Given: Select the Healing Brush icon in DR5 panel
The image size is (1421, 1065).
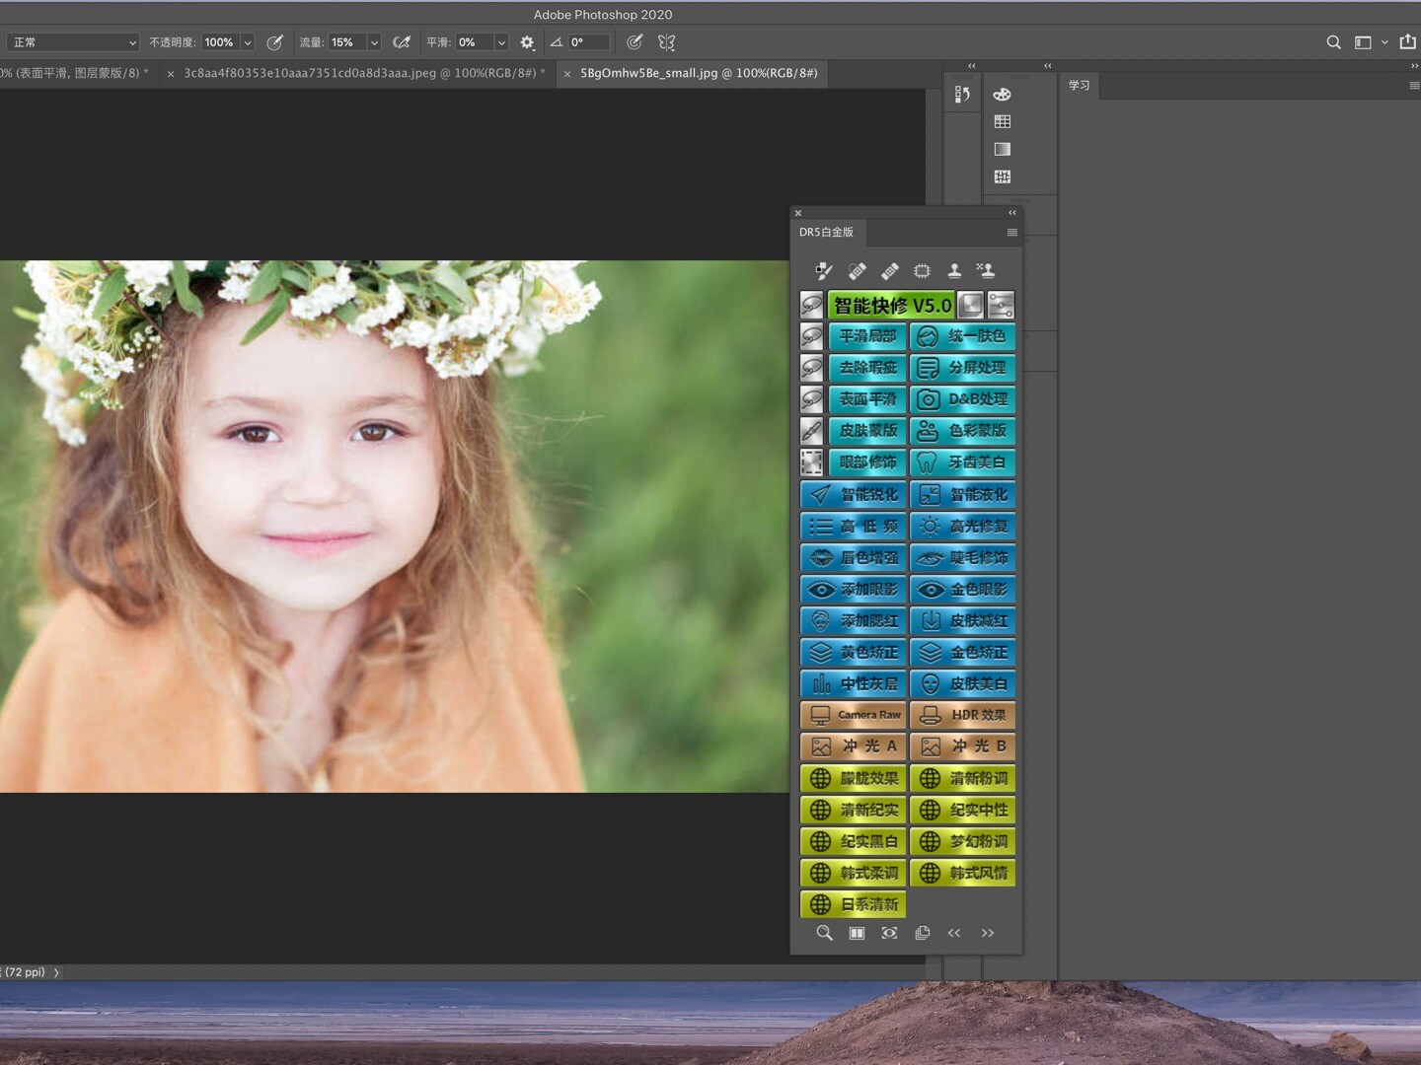Looking at the screenshot, I should point(889,271).
